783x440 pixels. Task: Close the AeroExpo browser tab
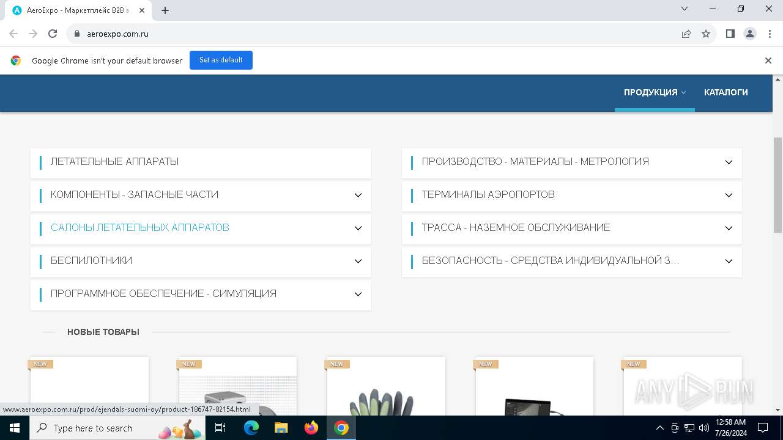pyautogui.click(x=143, y=10)
